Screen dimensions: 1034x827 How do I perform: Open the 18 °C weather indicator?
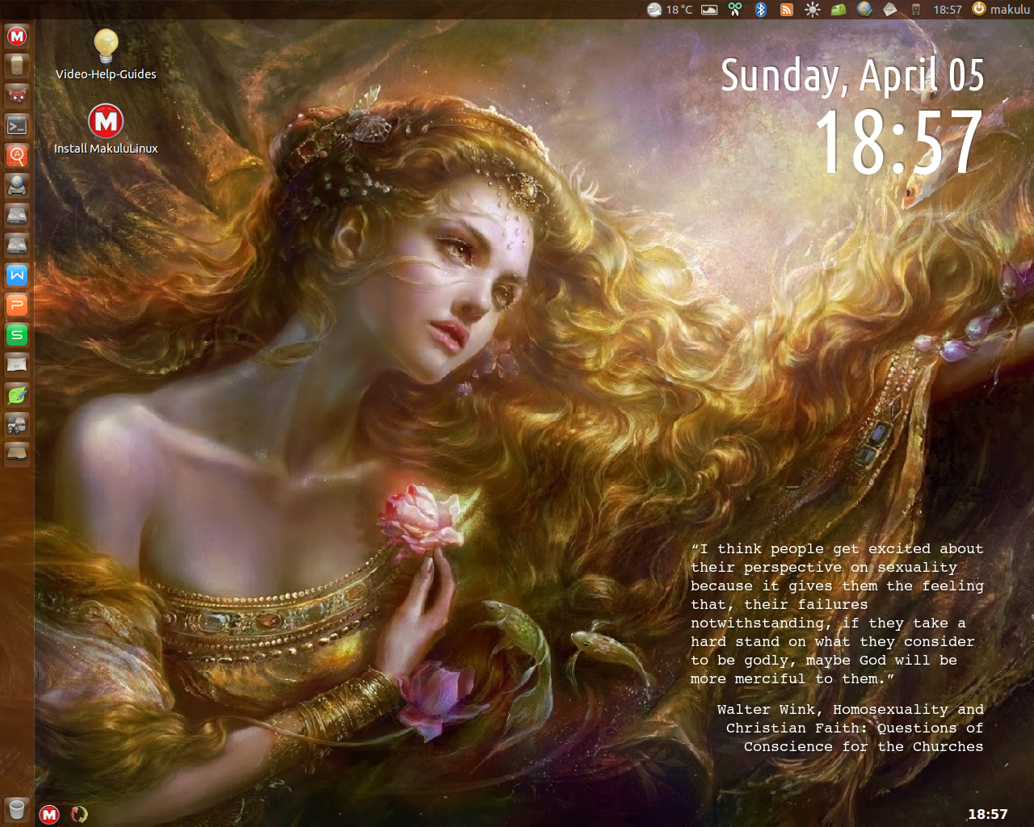[670, 10]
